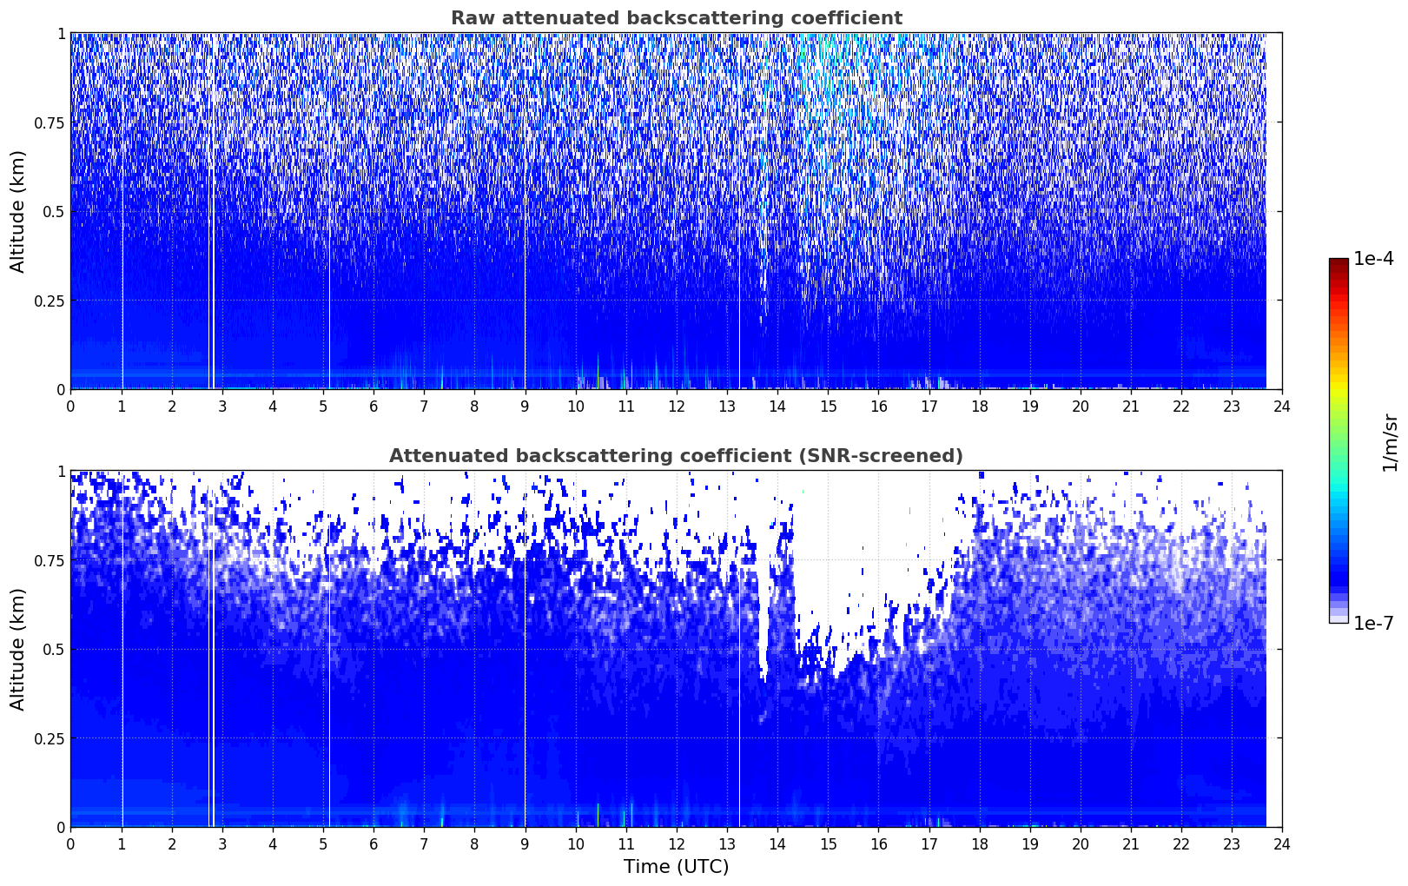Click altitude tick "1" on the Raw plot
1408x886 pixels.
(61, 33)
